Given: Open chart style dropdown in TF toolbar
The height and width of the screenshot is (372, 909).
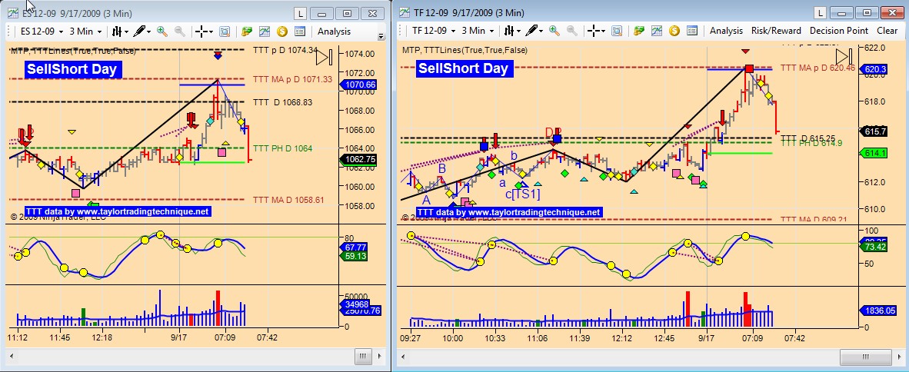Looking at the screenshot, I should point(512,31).
